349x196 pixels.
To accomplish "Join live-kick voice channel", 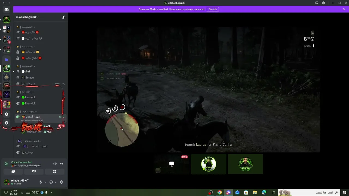I will pyautogui.click(x=40, y=103).
